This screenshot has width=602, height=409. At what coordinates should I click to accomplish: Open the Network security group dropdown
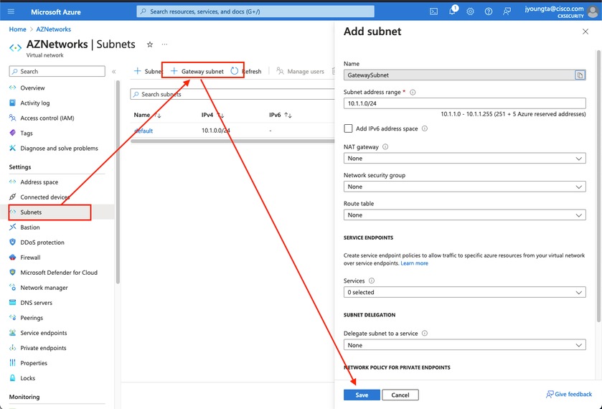pyautogui.click(x=464, y=187)
